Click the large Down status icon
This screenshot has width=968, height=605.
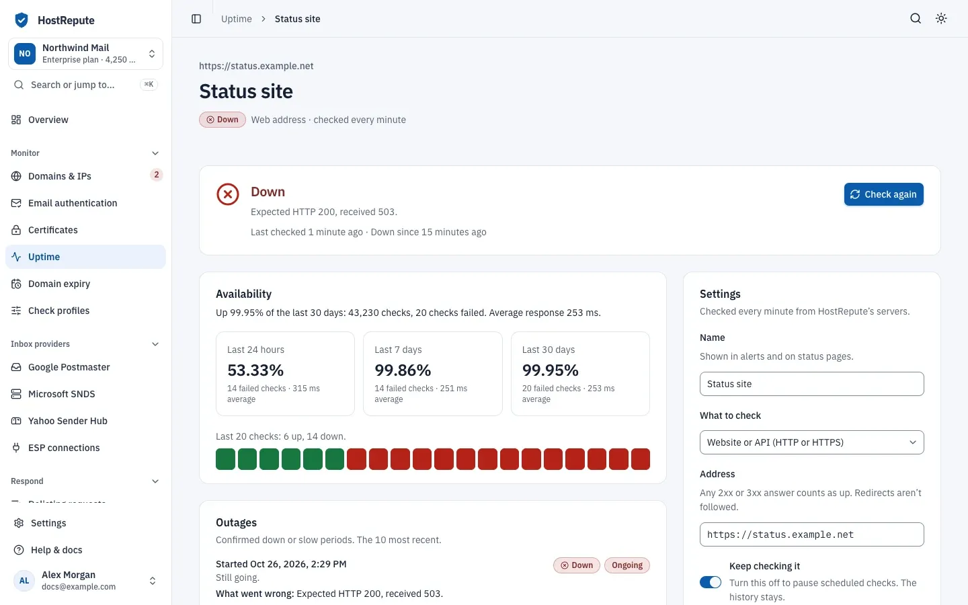[x=228, y=195]
